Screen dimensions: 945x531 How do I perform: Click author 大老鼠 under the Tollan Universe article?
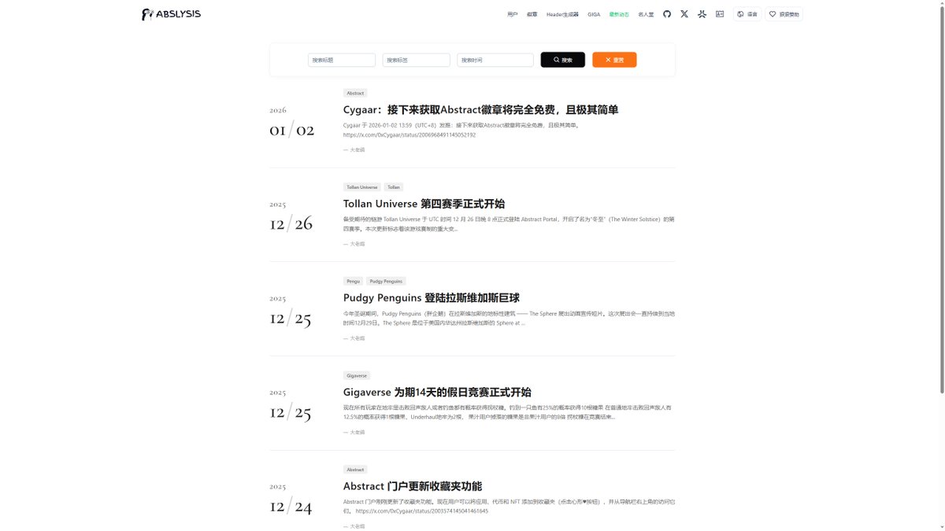coord(358,244)
